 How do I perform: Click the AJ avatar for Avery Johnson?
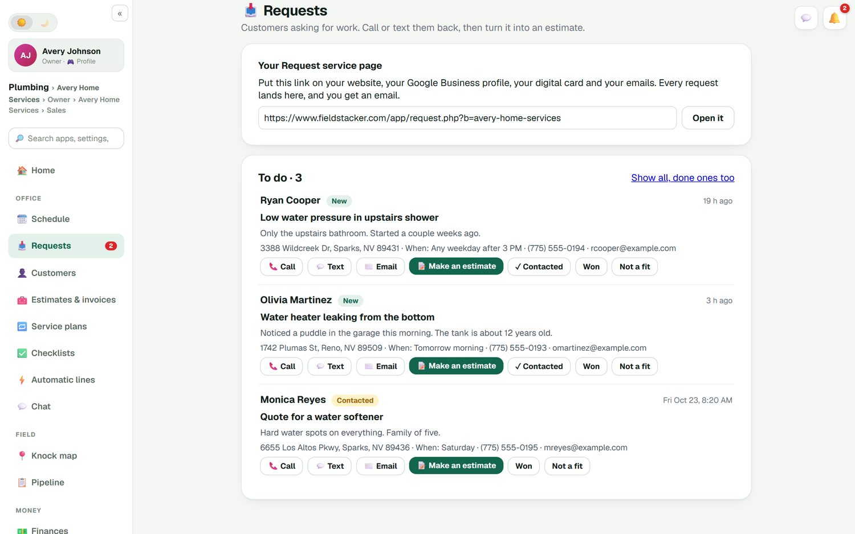coord(26,55)
